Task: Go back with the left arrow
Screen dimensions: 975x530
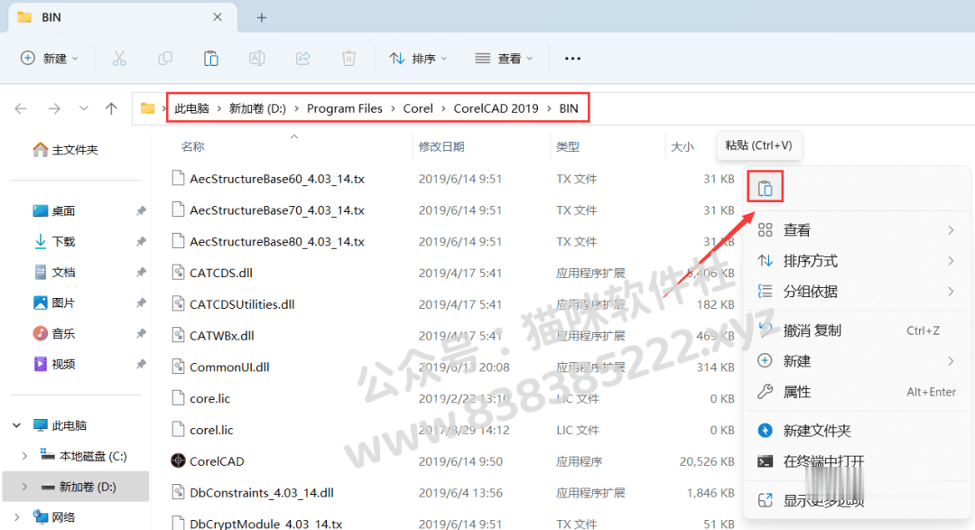Action: pos(21,109)
